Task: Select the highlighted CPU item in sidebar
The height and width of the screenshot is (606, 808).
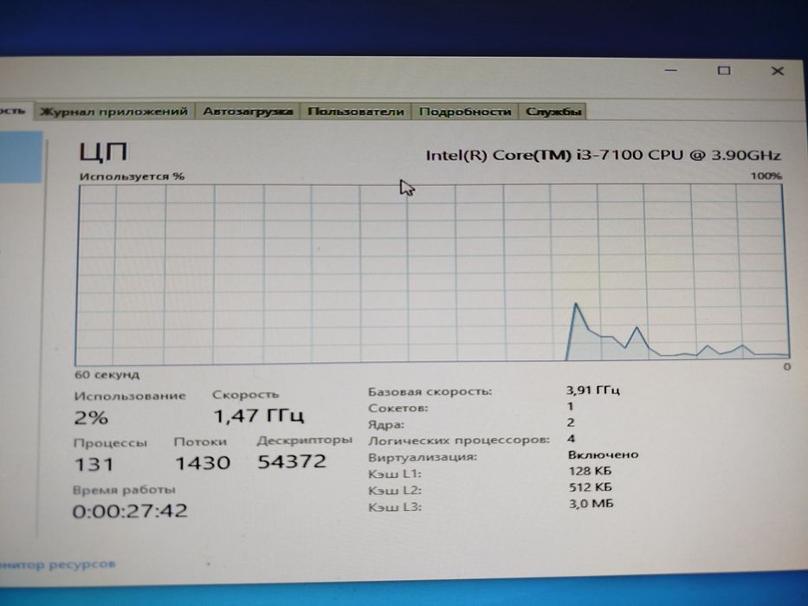Action: click(x=21, y=157)
